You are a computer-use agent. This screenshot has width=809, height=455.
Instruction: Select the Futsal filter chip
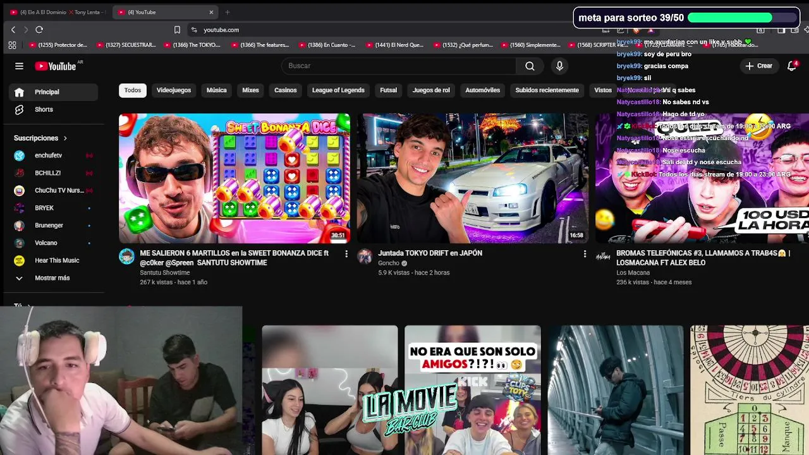(x=388, y=90)
